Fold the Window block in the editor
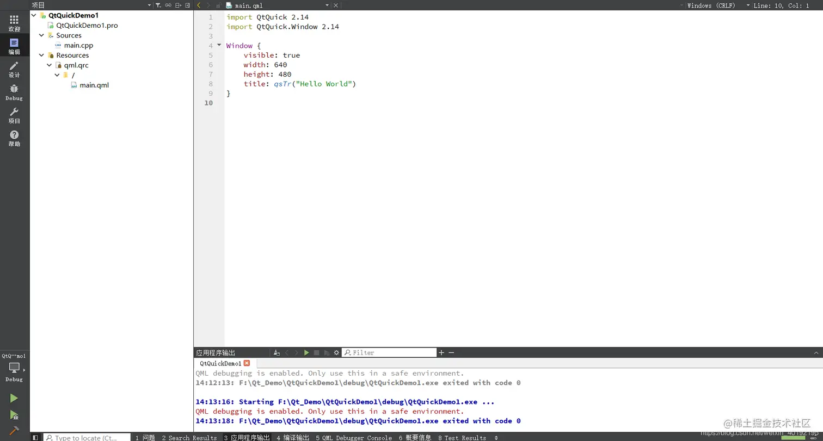823x441 pixels. point(219,46)
